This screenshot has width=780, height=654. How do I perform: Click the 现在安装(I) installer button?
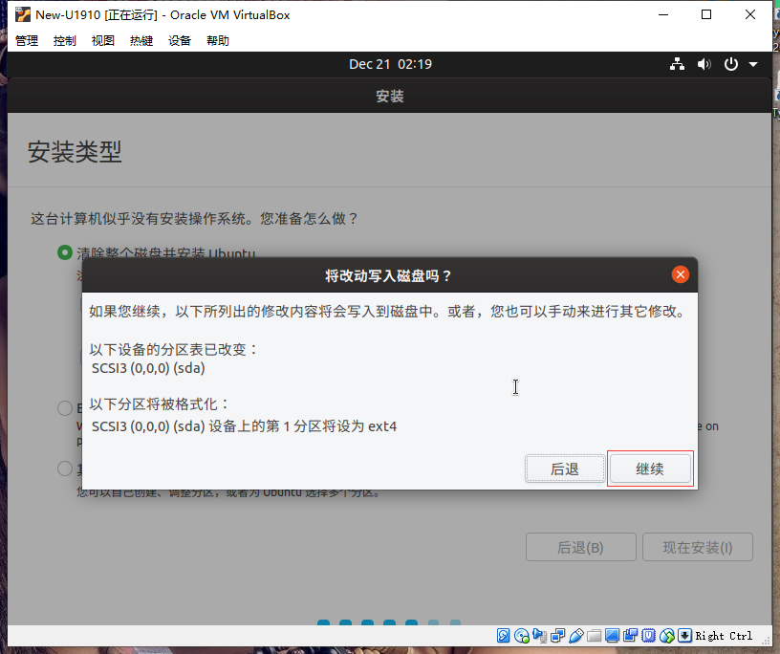coord(698,547)
